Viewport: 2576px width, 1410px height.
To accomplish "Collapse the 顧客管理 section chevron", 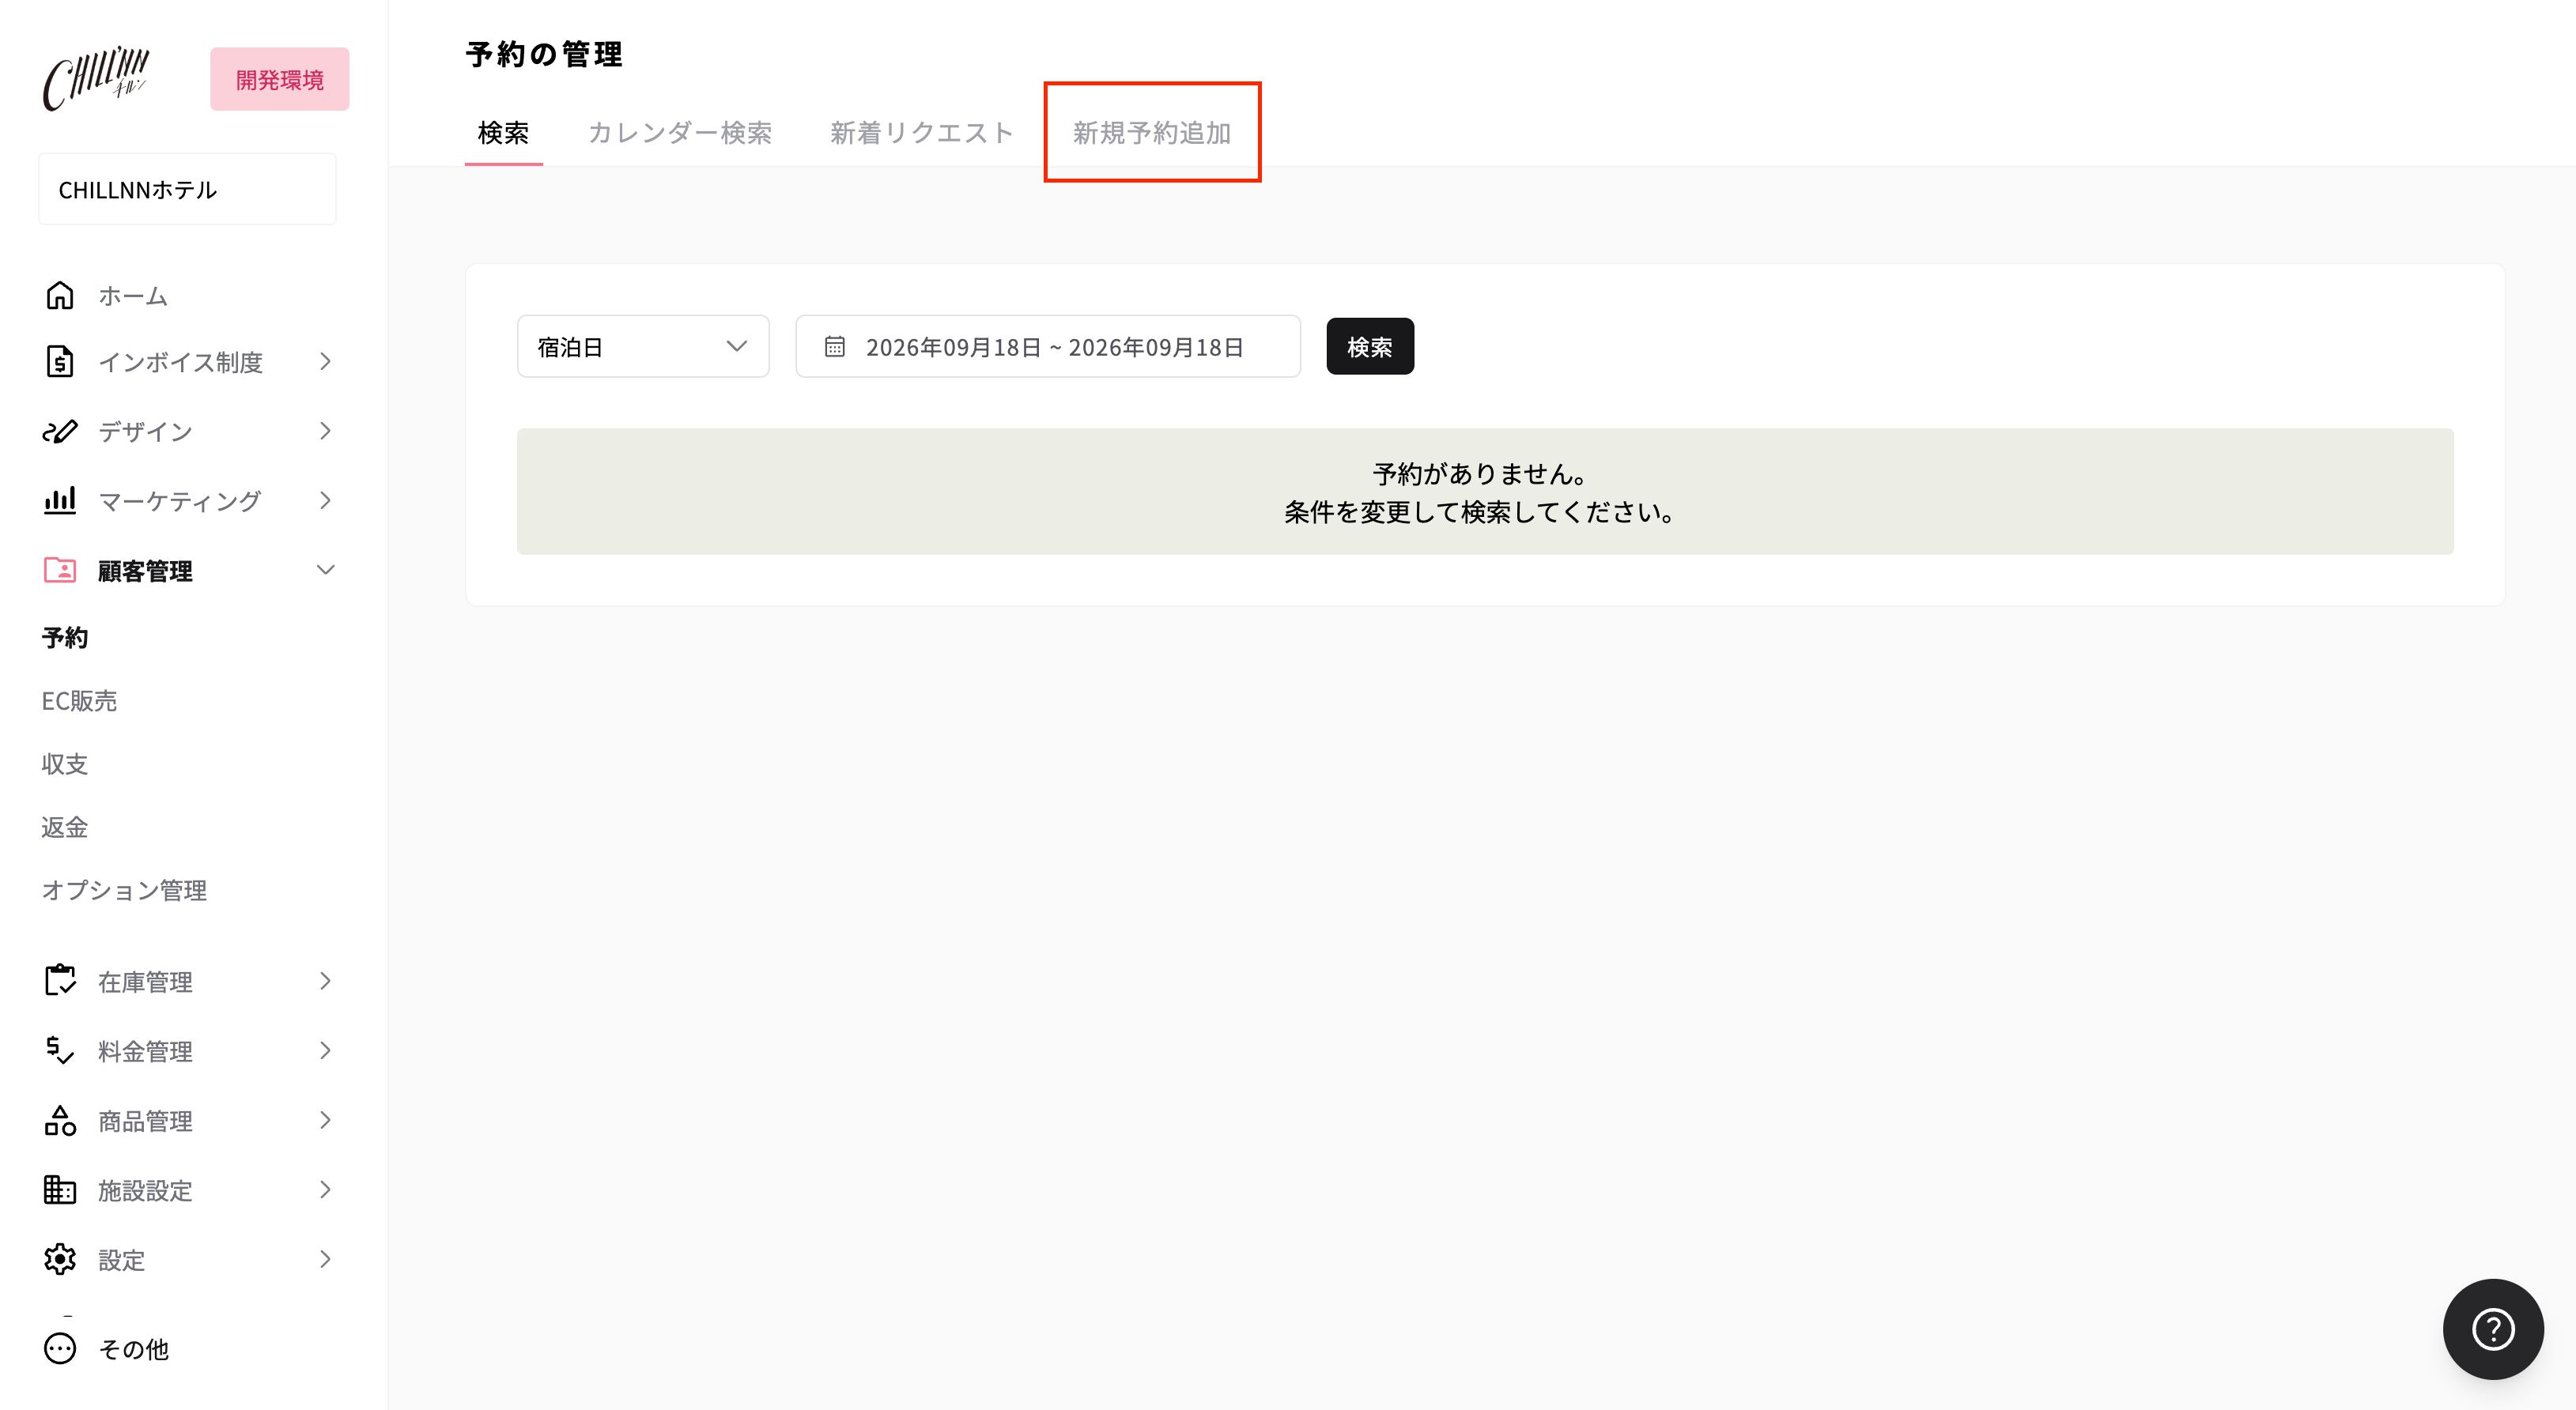I will pos(325,571).
